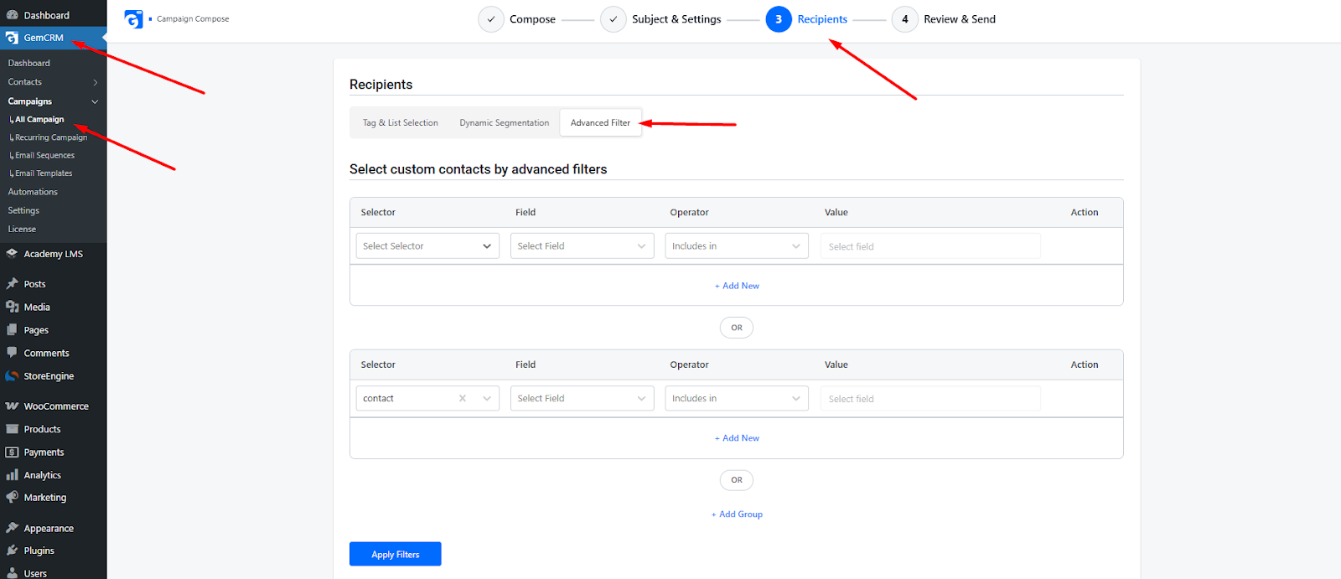This screenshot has height=579, width=1341.
Task: Click the GemCRM logo beside Campaign Compose
Action: click(x=133, y=18)
